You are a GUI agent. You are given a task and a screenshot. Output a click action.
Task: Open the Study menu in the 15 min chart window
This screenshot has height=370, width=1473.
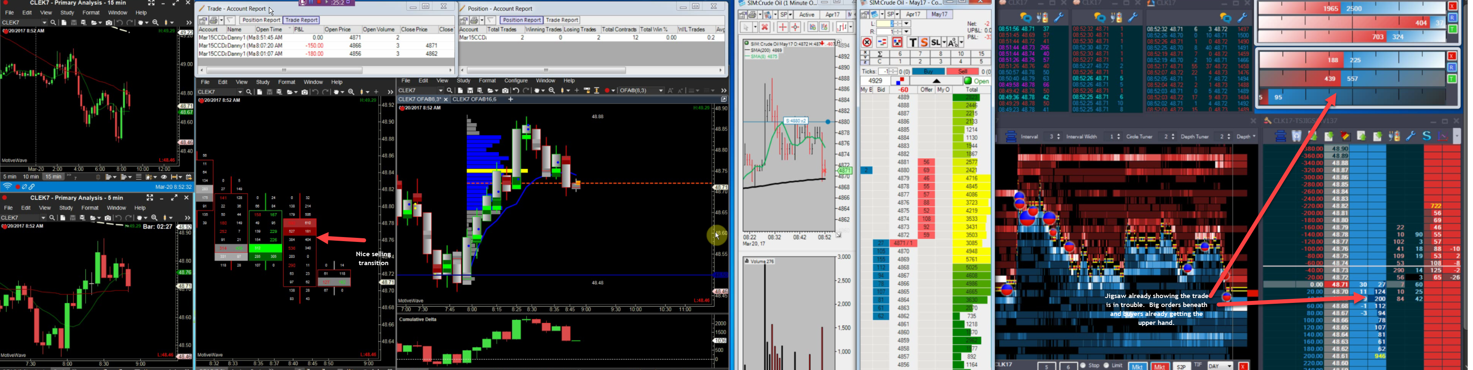pyautogui.click(x=67, y=13)
